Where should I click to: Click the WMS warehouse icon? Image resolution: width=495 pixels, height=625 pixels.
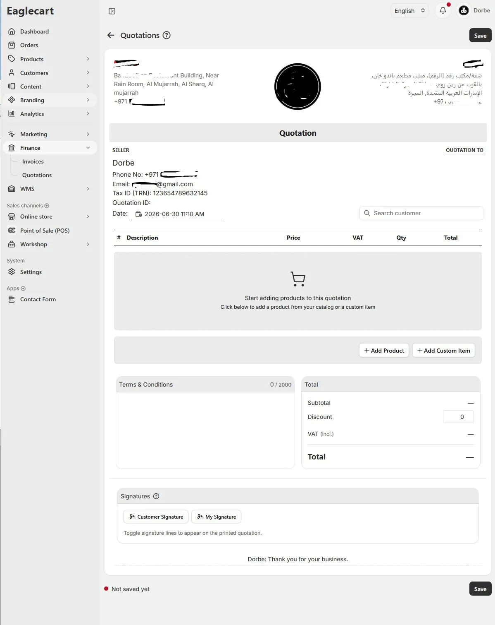[12, 189]
